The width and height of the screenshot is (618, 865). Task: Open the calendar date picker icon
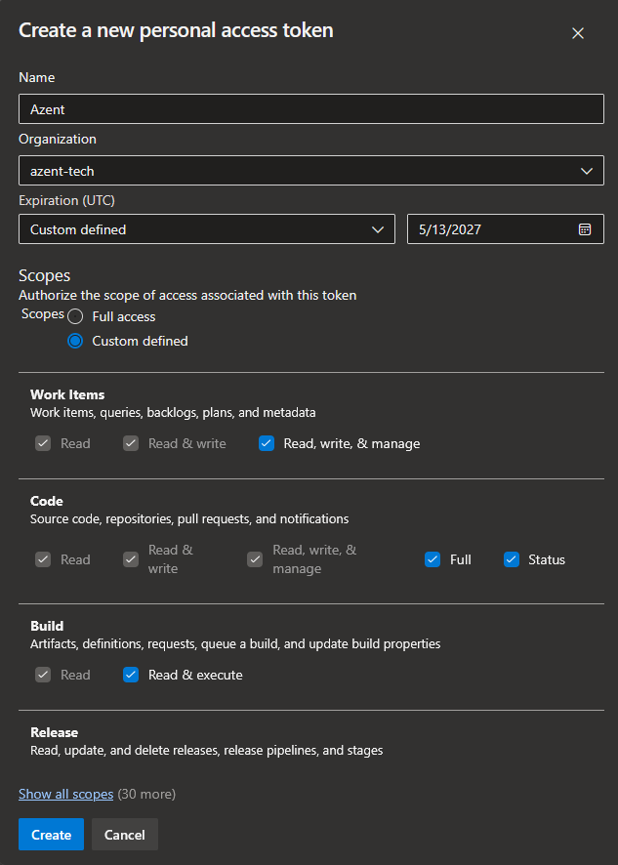[x=585, y=229]
